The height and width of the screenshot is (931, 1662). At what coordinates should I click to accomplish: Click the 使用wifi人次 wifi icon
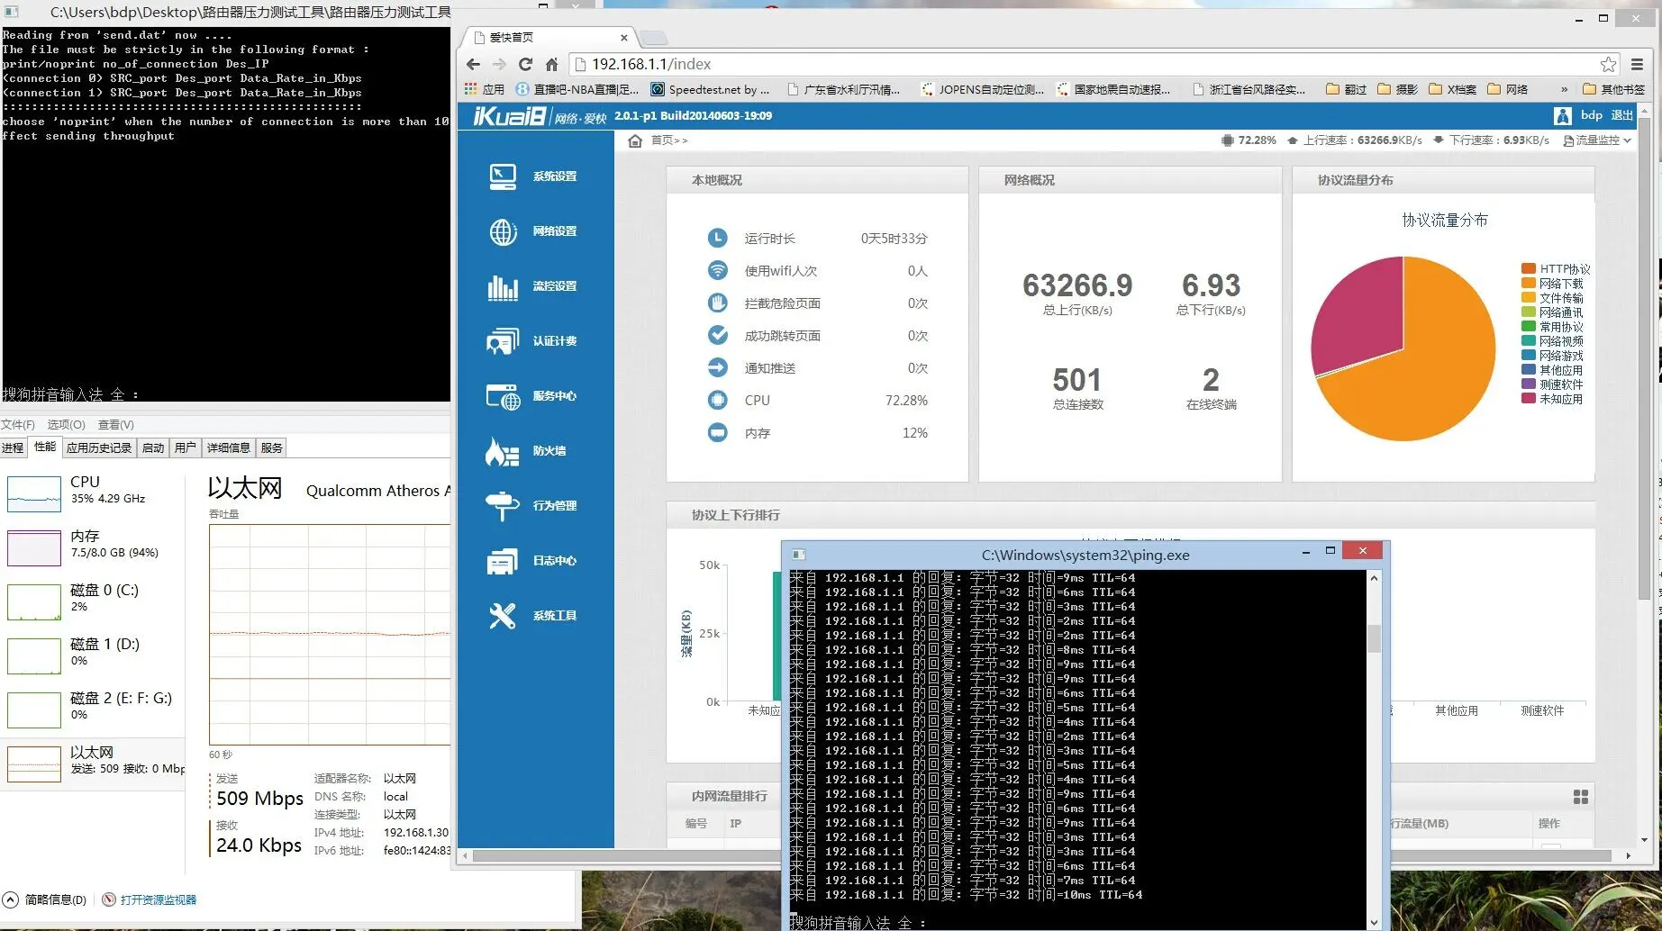pyautogui.click(x=717, y=271)
